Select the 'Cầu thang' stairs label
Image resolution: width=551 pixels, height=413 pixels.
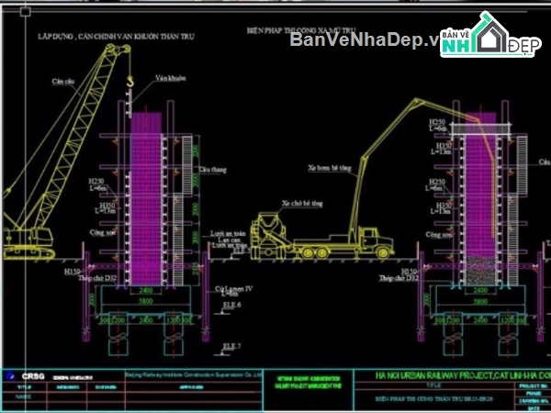click(x=213, y=170)
